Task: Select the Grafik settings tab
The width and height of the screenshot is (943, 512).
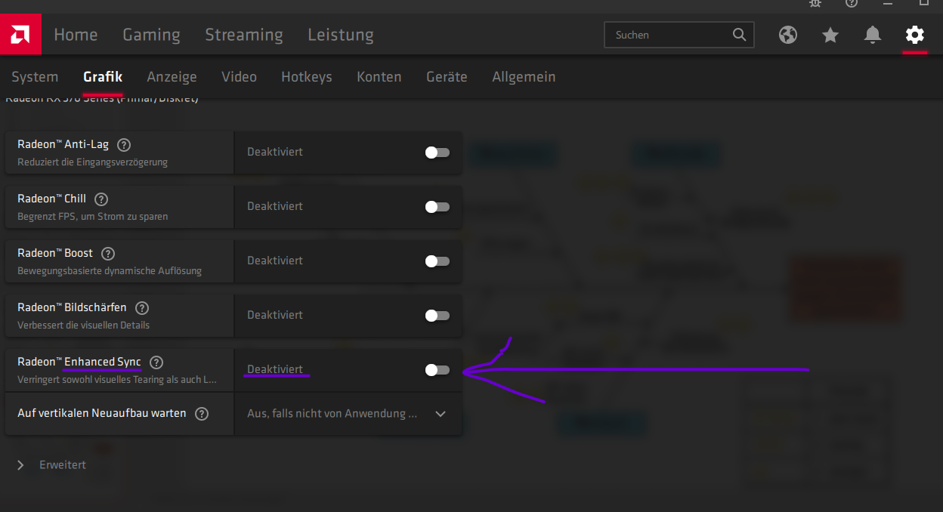Action: tap(103, 77)
